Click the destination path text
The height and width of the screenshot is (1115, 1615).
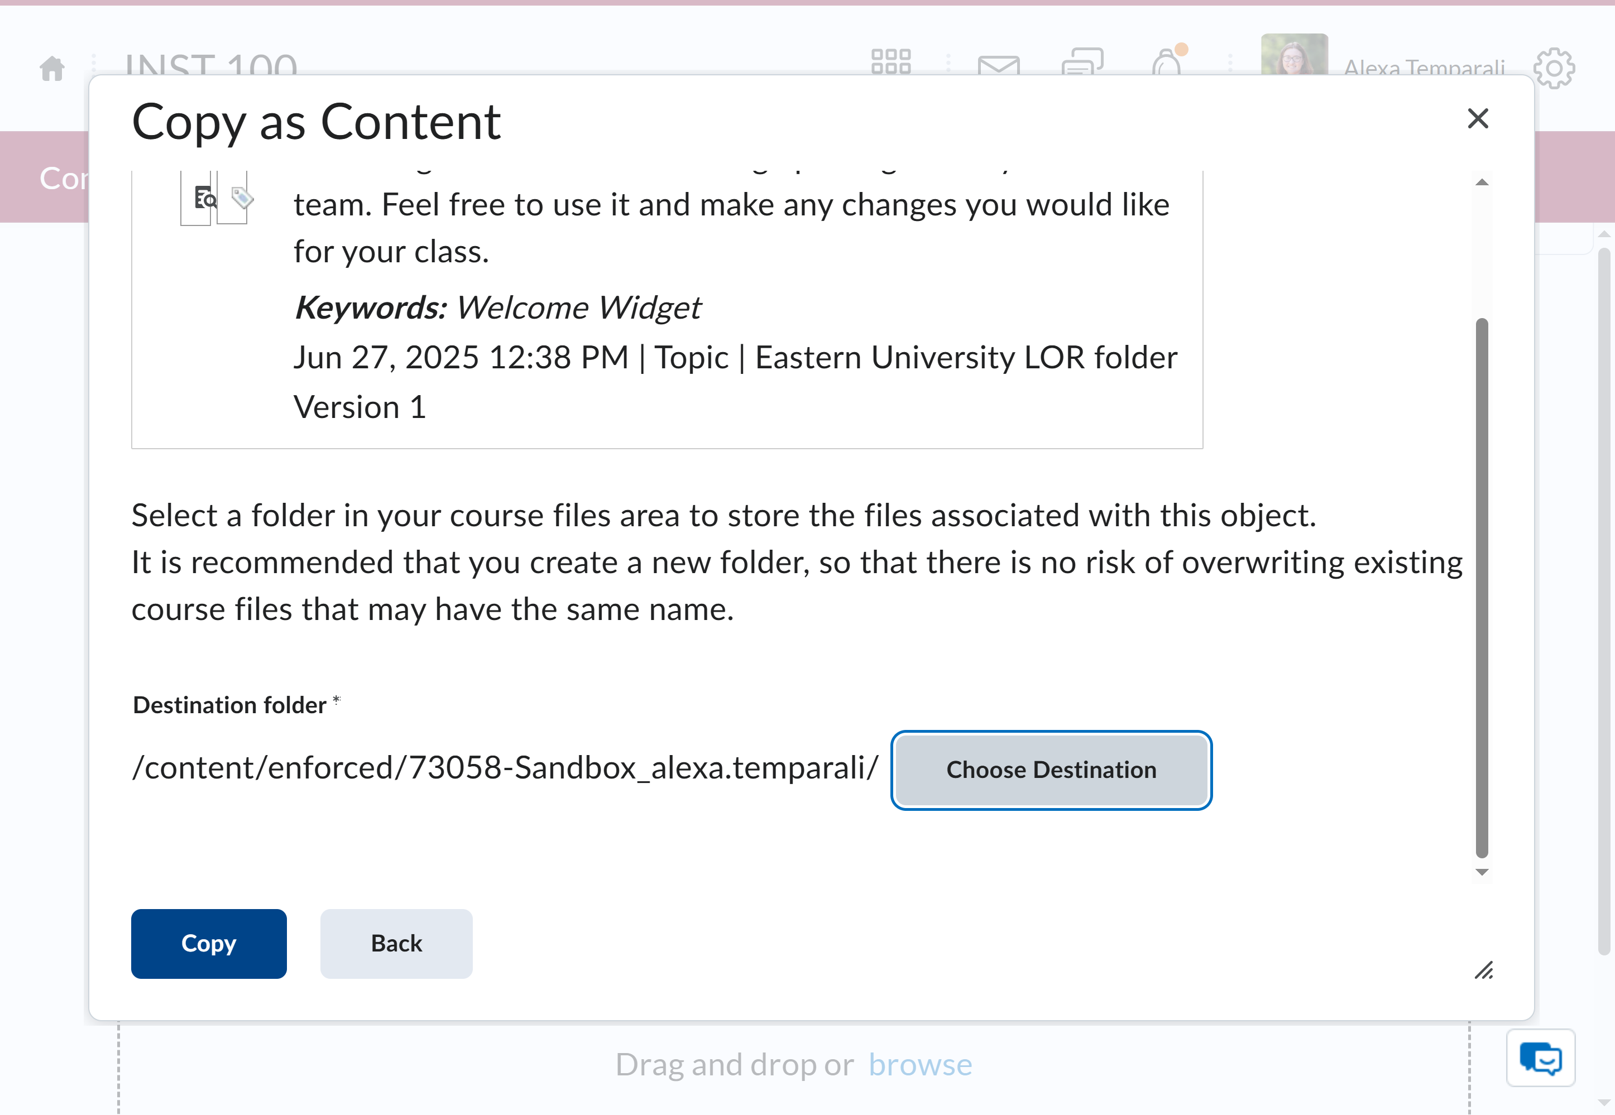pyautogui.click(x=505, y=768)
